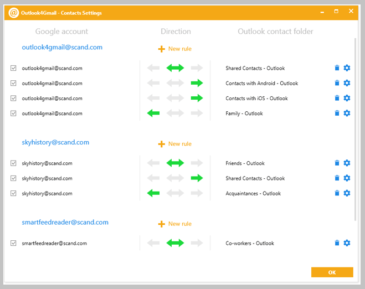This screenshot has height=289, width=365.
Task: Add New rule for smartfeedreader@scand.com account
Action: coord(175,224)
